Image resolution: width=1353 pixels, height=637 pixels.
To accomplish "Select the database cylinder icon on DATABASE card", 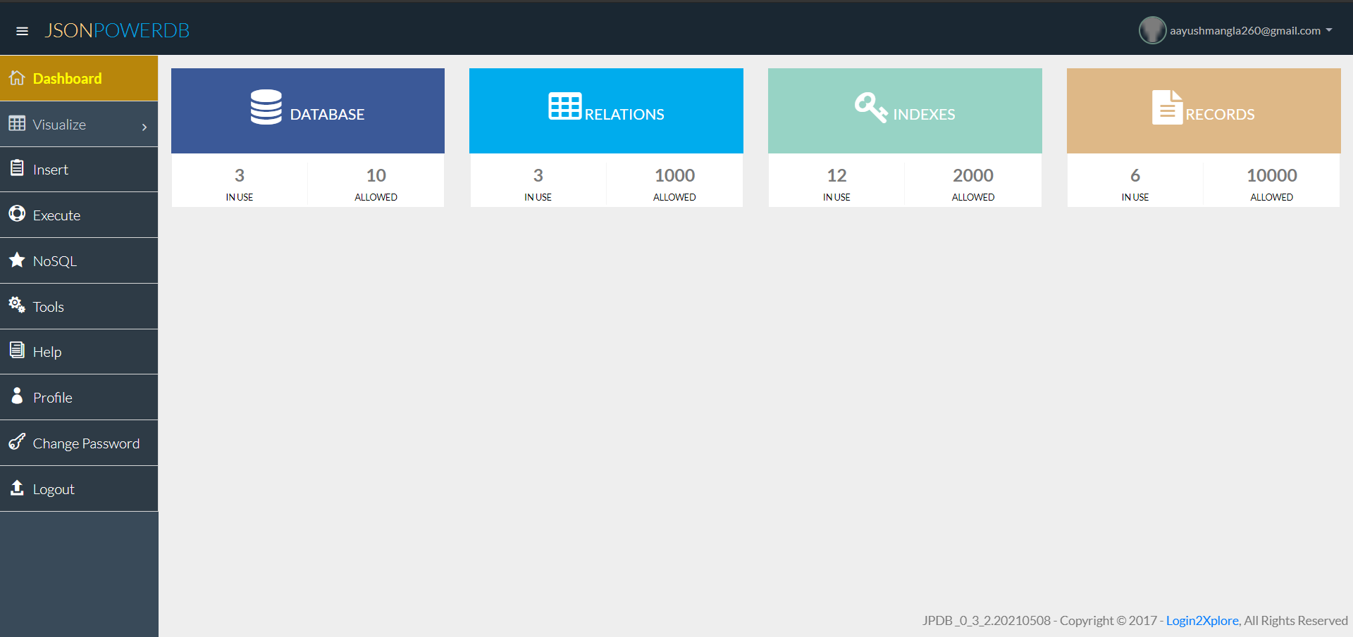I will [266, 107].
